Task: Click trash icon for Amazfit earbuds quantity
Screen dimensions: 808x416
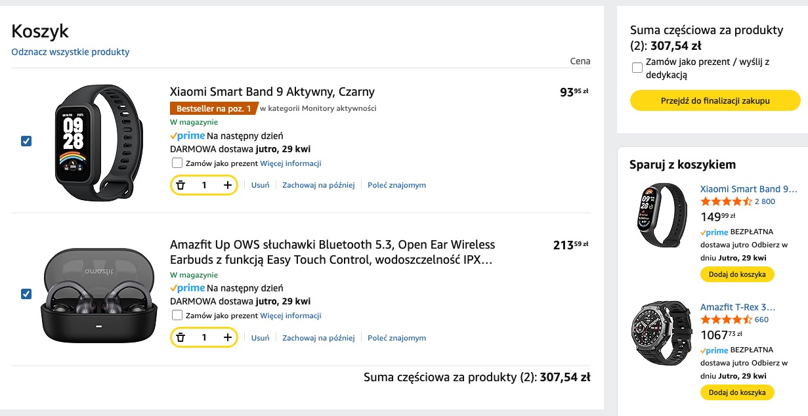Action: [x=181, y=338]
